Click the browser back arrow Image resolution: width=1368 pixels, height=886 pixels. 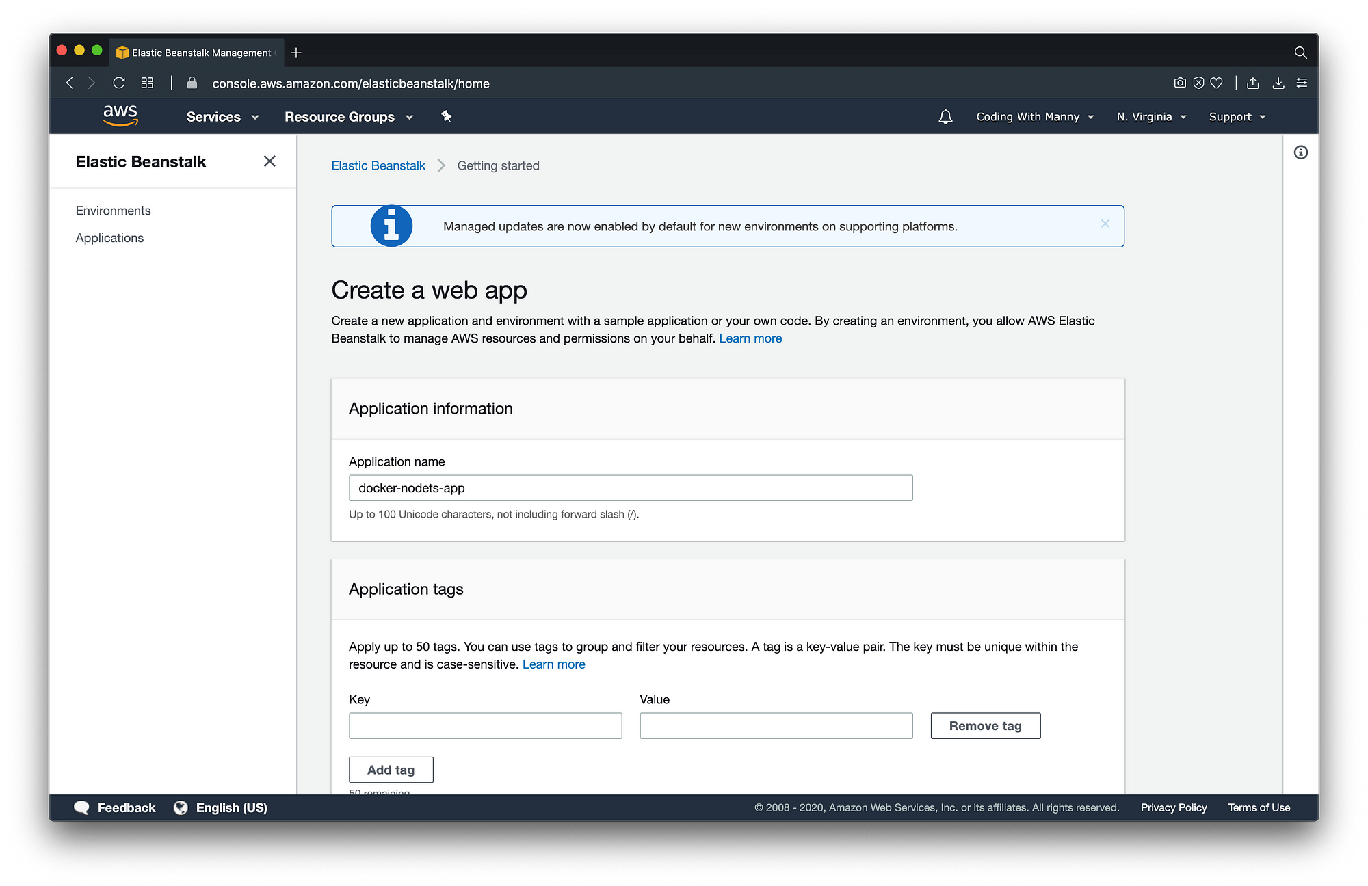click(70, 83)
